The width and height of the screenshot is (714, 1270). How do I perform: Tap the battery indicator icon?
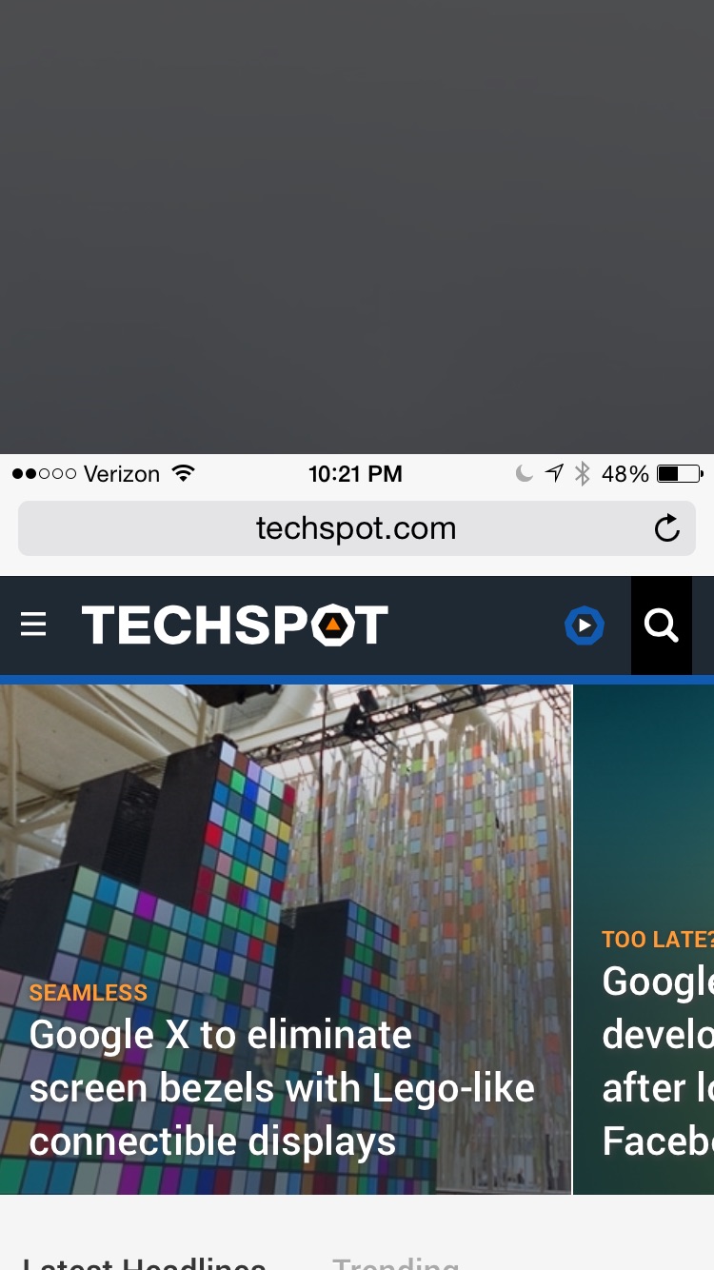click(680, 473)
